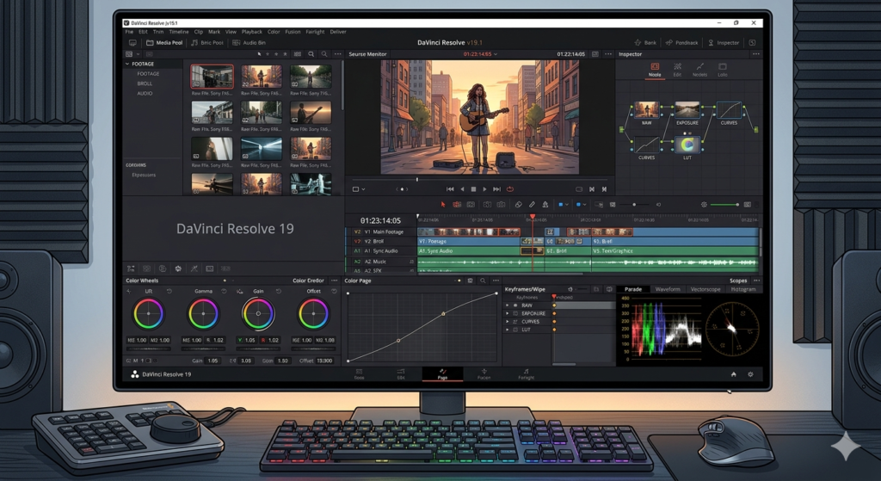Screen dimensions: 881x481
Task: Expand the RAW keyframe row
Action: coord(508,305)
